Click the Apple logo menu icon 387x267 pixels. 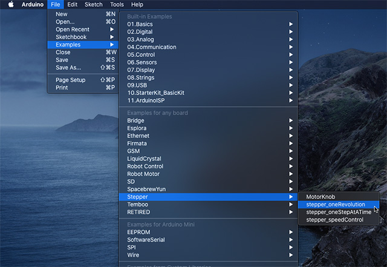click(x=10, y=4)
